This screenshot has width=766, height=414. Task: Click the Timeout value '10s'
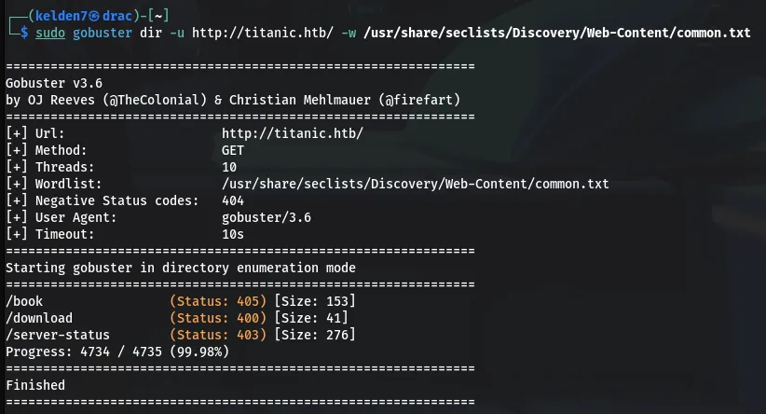[233, 234]
